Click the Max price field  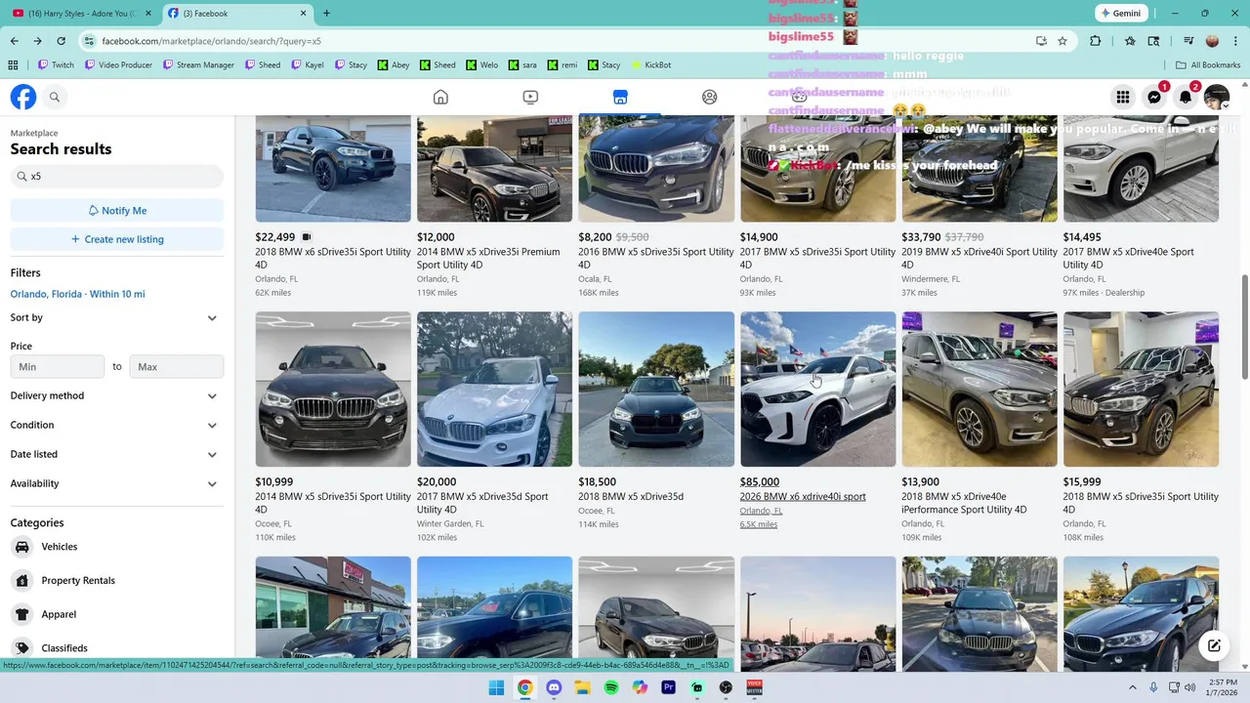[x=177, y=367]
